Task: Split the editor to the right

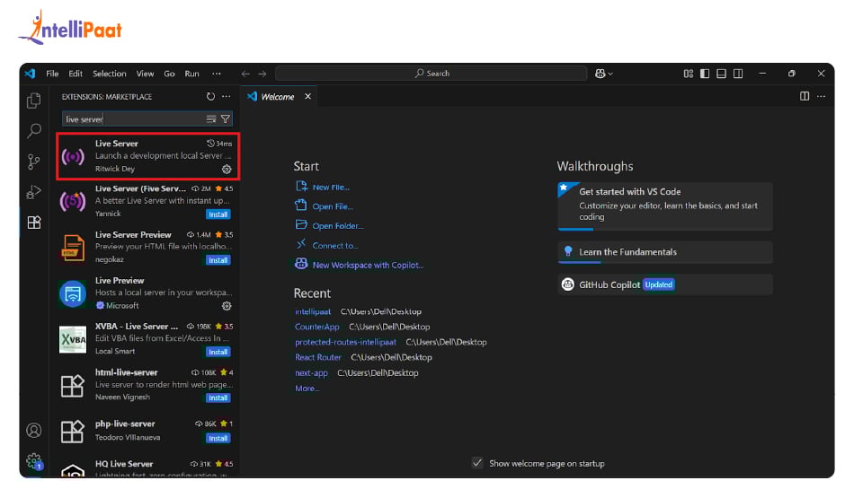Action: point(805,96)
